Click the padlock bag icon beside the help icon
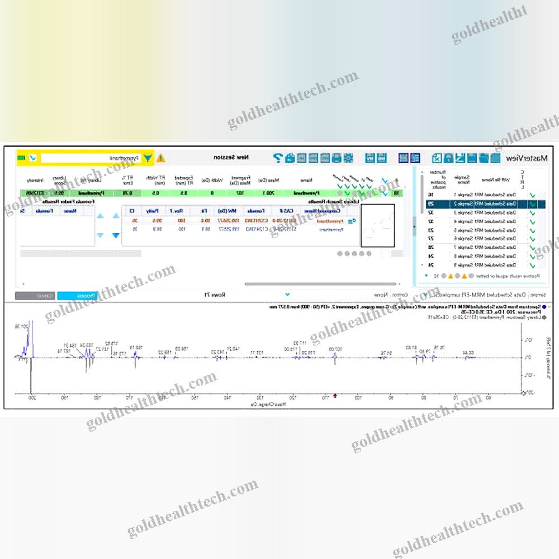Image resolution: width=559 pixels, height=559 pixels. pyautogui.click(x=290, y=158)
